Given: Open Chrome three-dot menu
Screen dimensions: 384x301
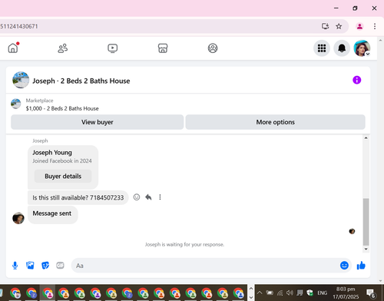Looking at the screenshot, I should [375, 26].
